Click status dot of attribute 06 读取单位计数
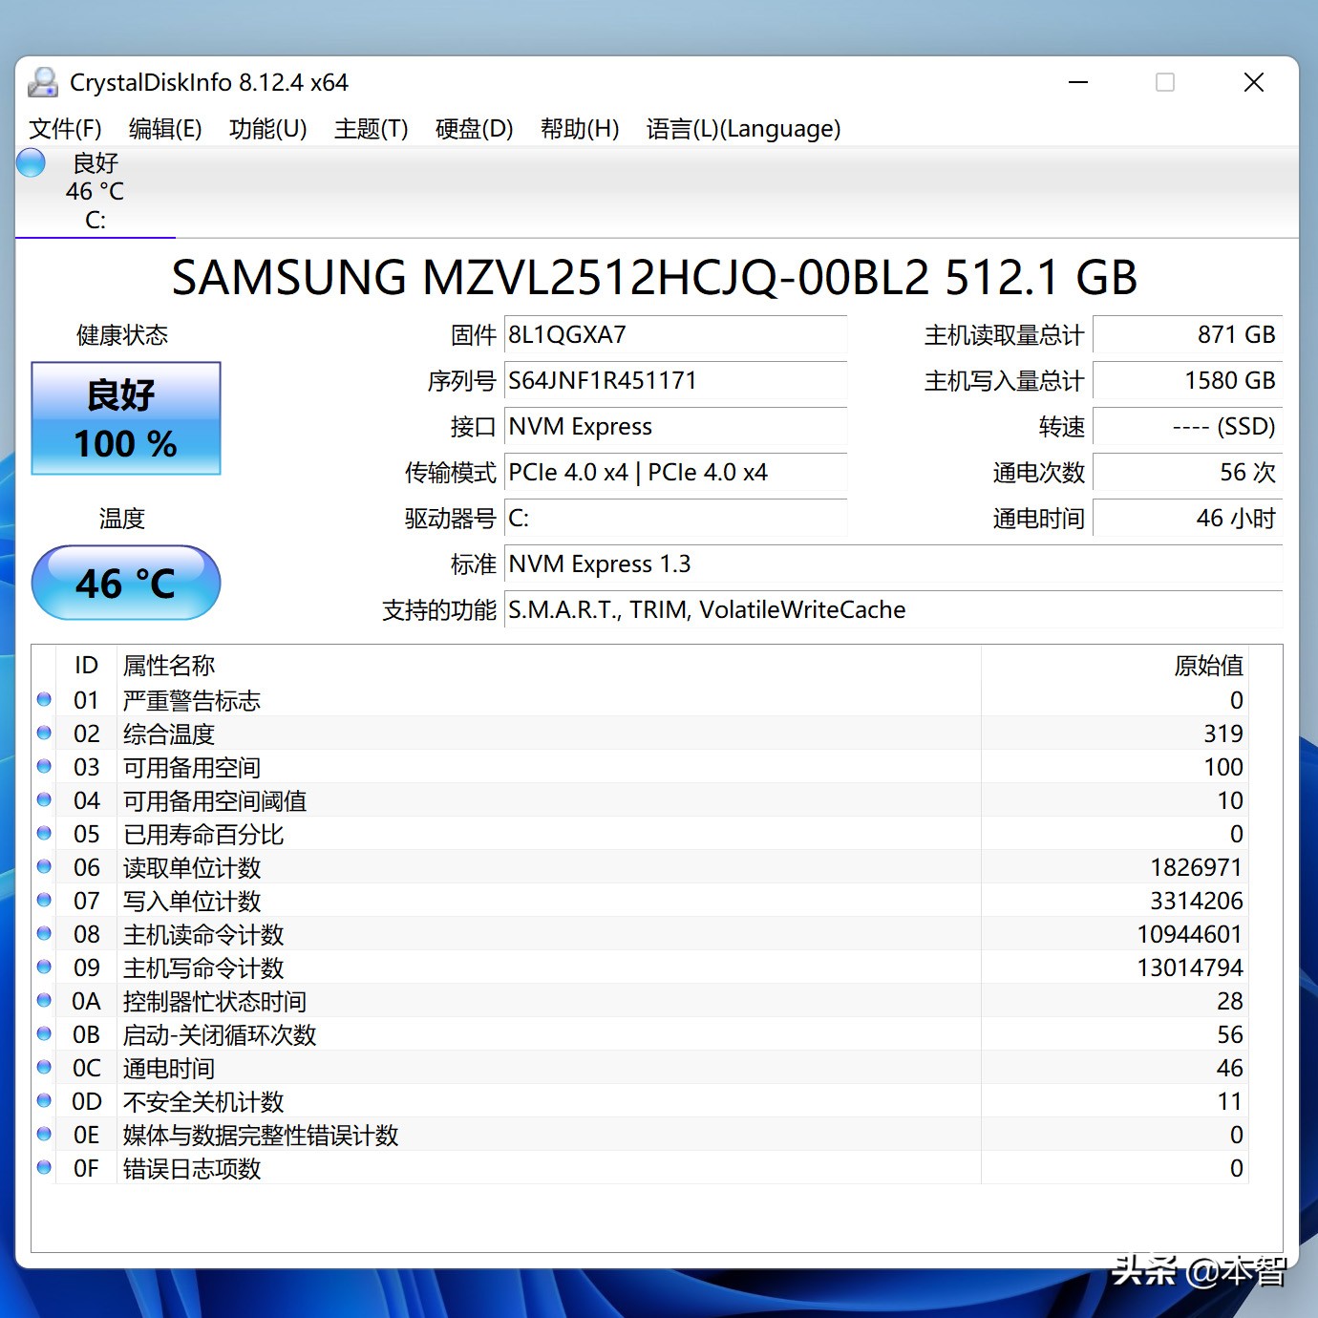The height and width of the screenshot is (1318, 1318). (44, 867)
